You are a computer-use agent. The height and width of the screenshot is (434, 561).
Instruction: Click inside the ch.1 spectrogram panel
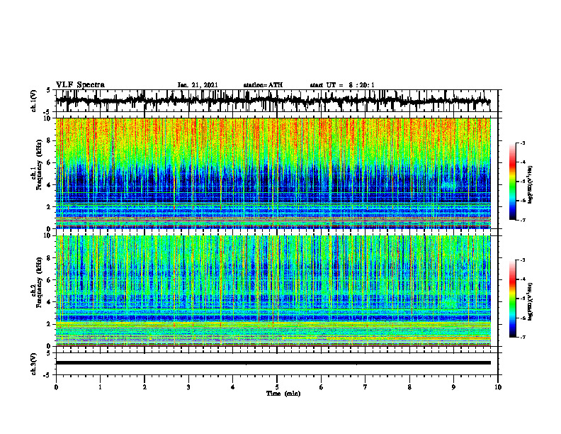(x=273, y=173)
